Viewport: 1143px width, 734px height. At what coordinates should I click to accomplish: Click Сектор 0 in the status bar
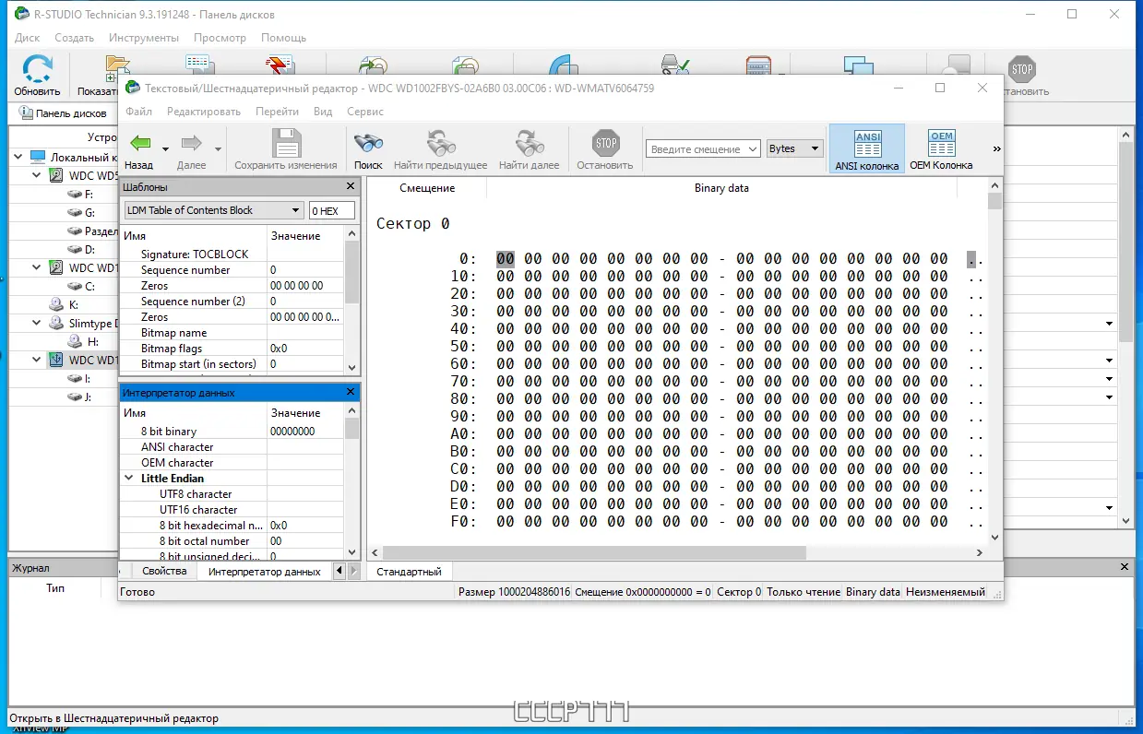click(x=739, y=592)
